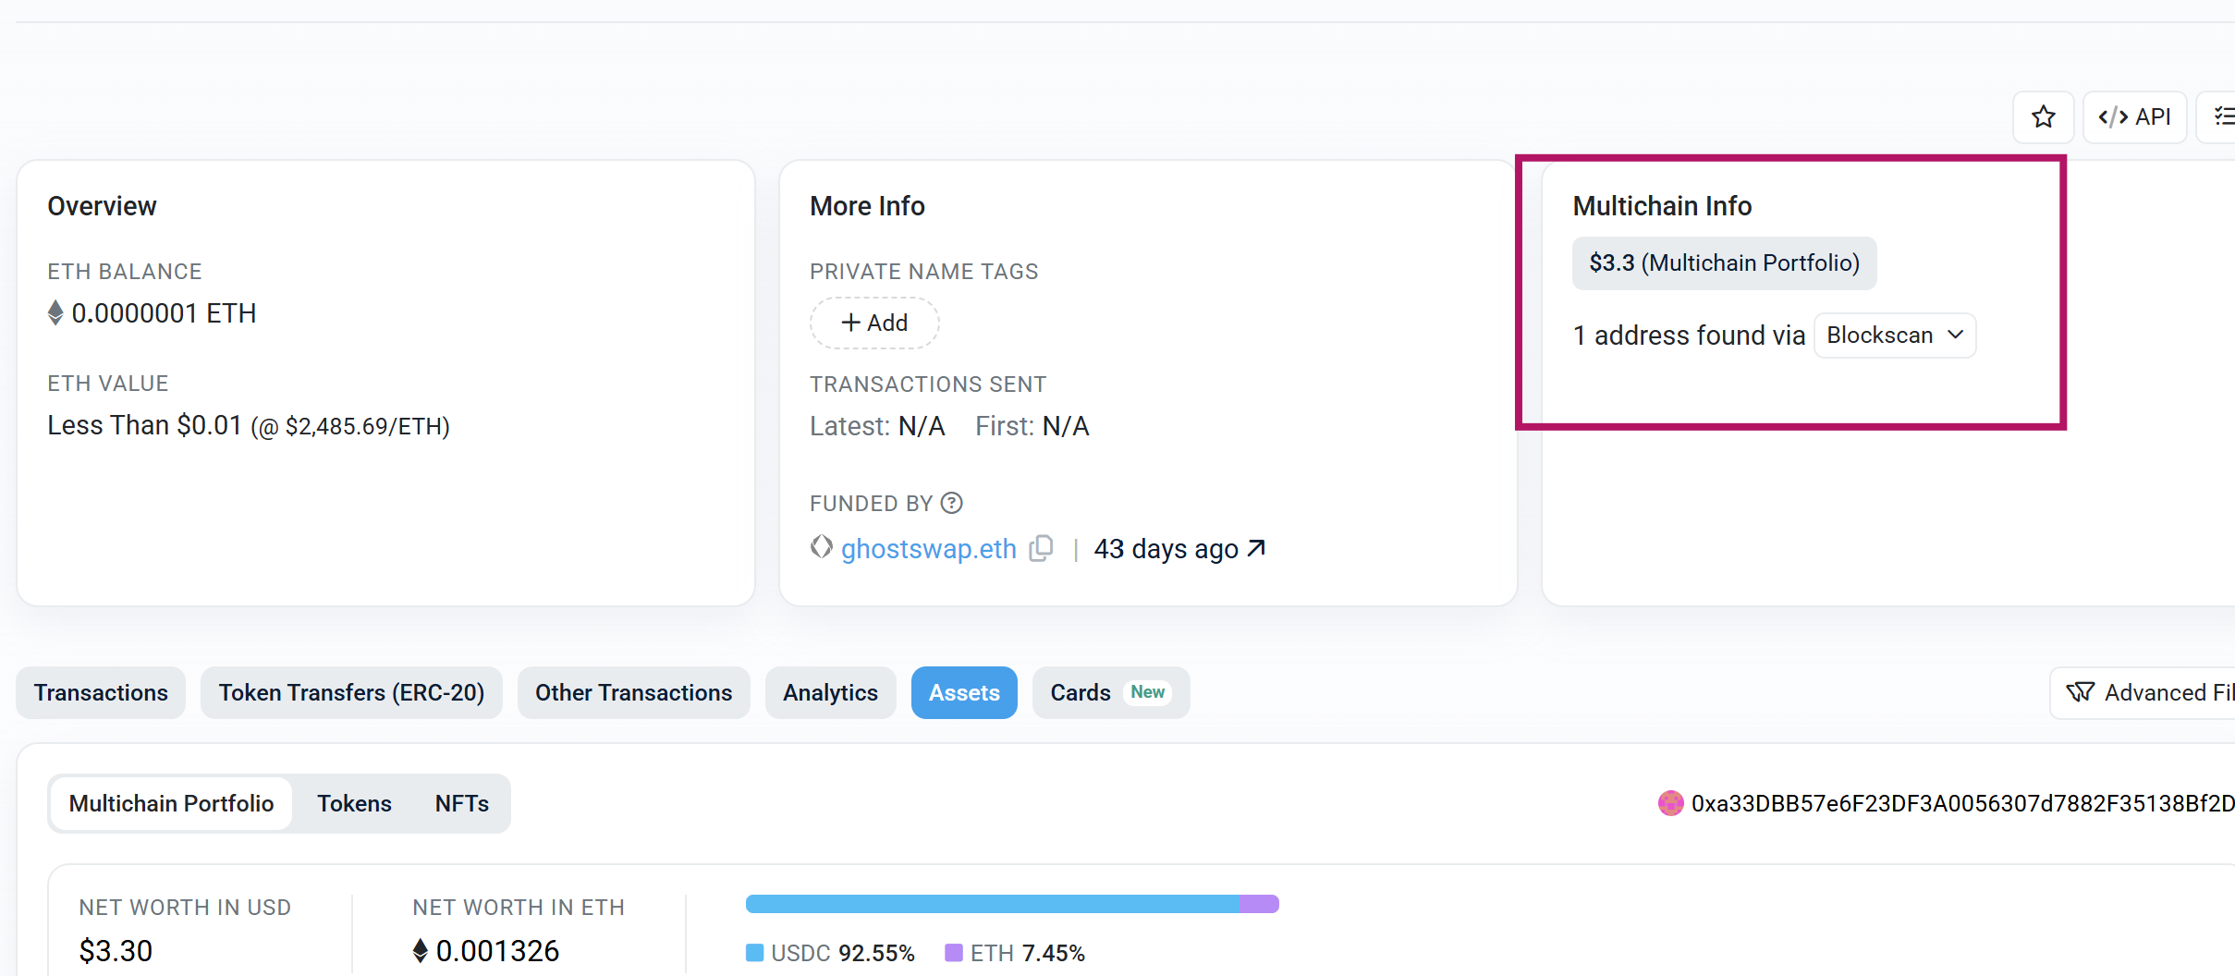Open the 43 days ago arrow link

click(1255, 548)
